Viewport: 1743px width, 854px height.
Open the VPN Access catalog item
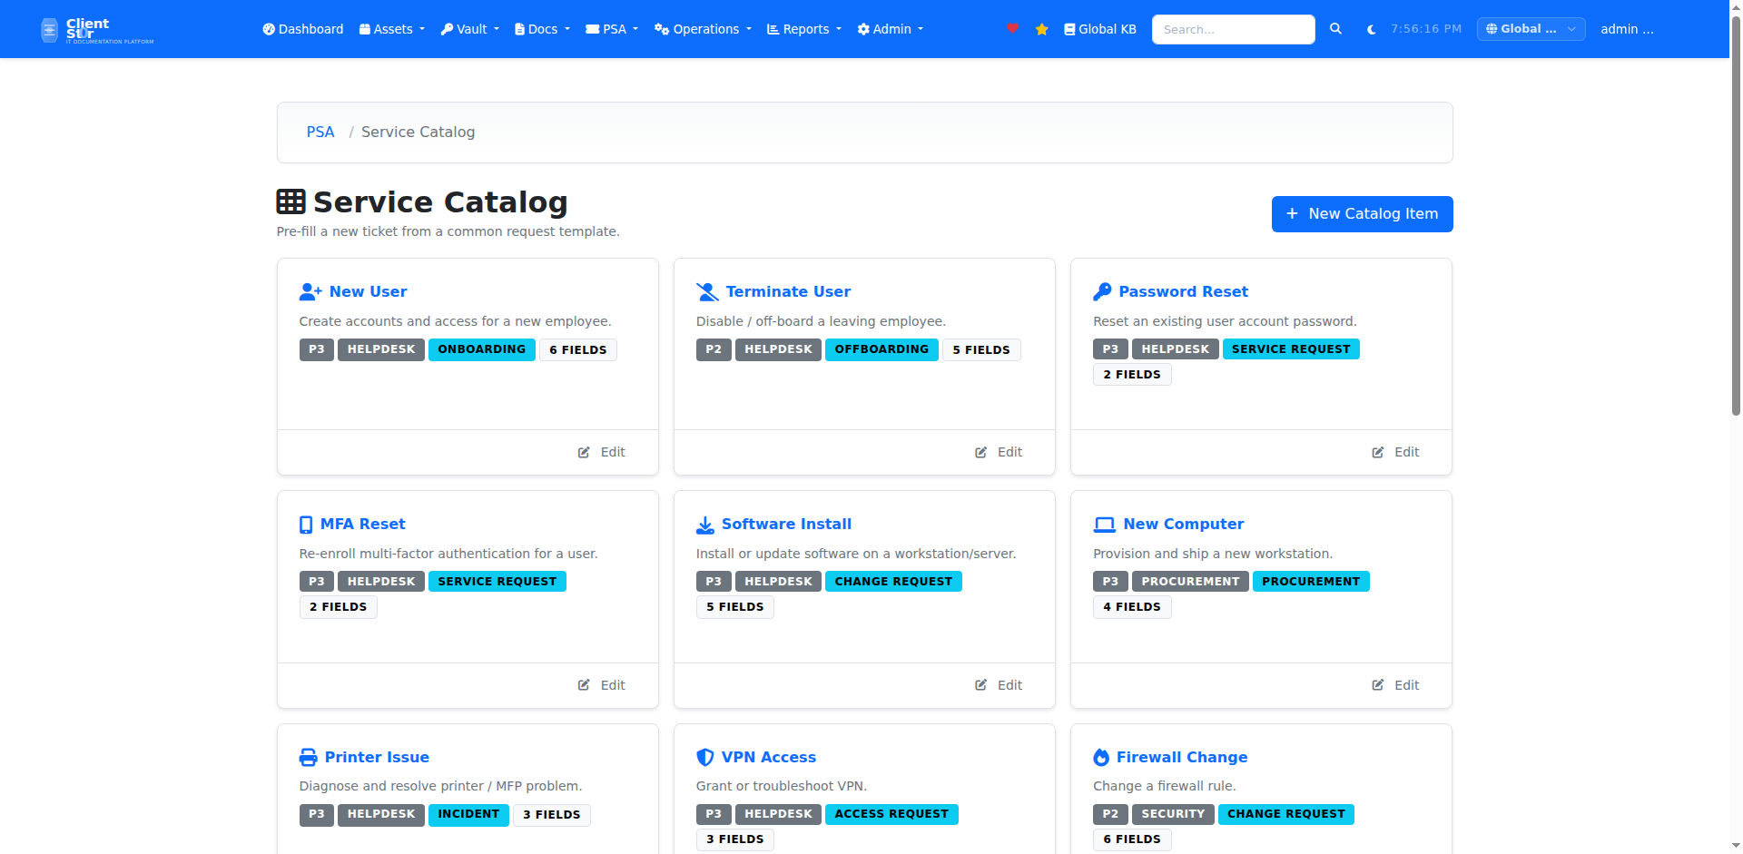click(769, 757)
